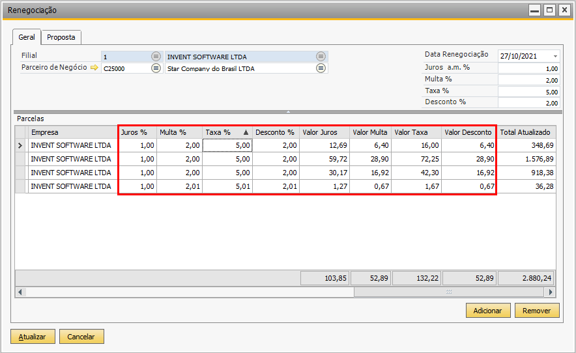
Task: Select Total Atualizado cell 348,69
Action: (x=526, y=145)
